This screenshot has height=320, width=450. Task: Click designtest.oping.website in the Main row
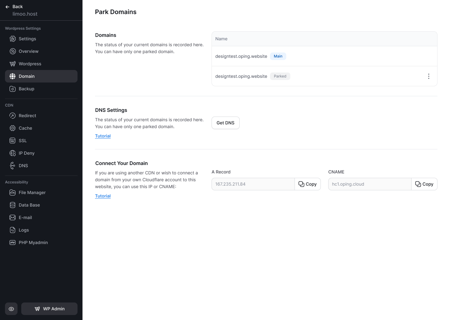coord(241,56)
